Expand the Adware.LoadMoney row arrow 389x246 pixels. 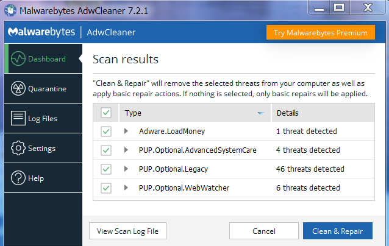pos(126,131)
